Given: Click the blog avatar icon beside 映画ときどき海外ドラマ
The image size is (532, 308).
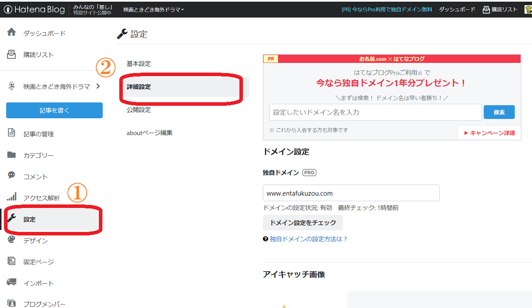Looking at the screenshot, I should (x=12, y=87).
